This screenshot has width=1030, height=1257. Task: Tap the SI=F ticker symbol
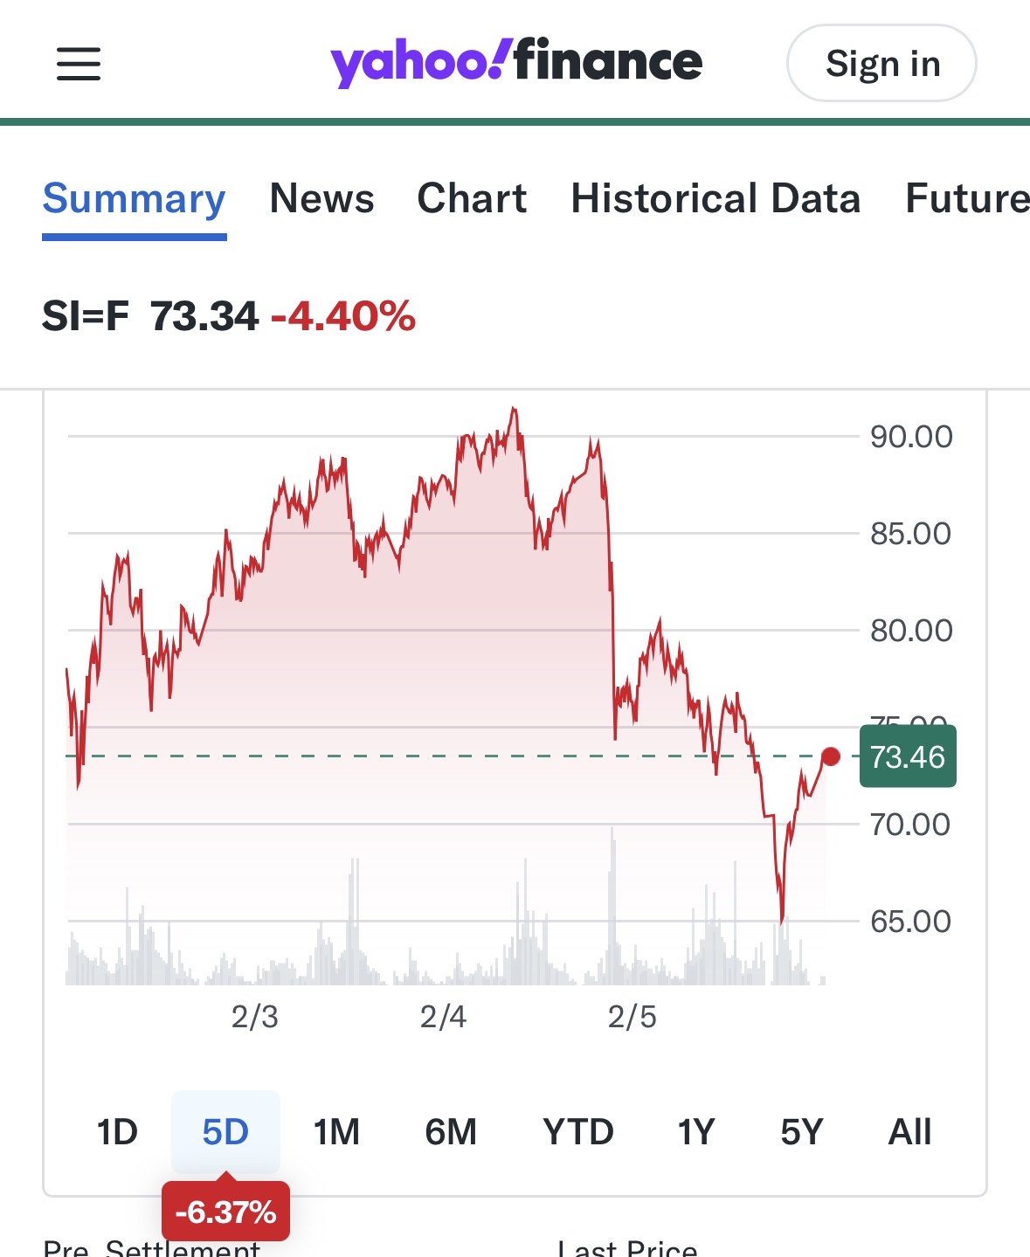coord(86,316)
